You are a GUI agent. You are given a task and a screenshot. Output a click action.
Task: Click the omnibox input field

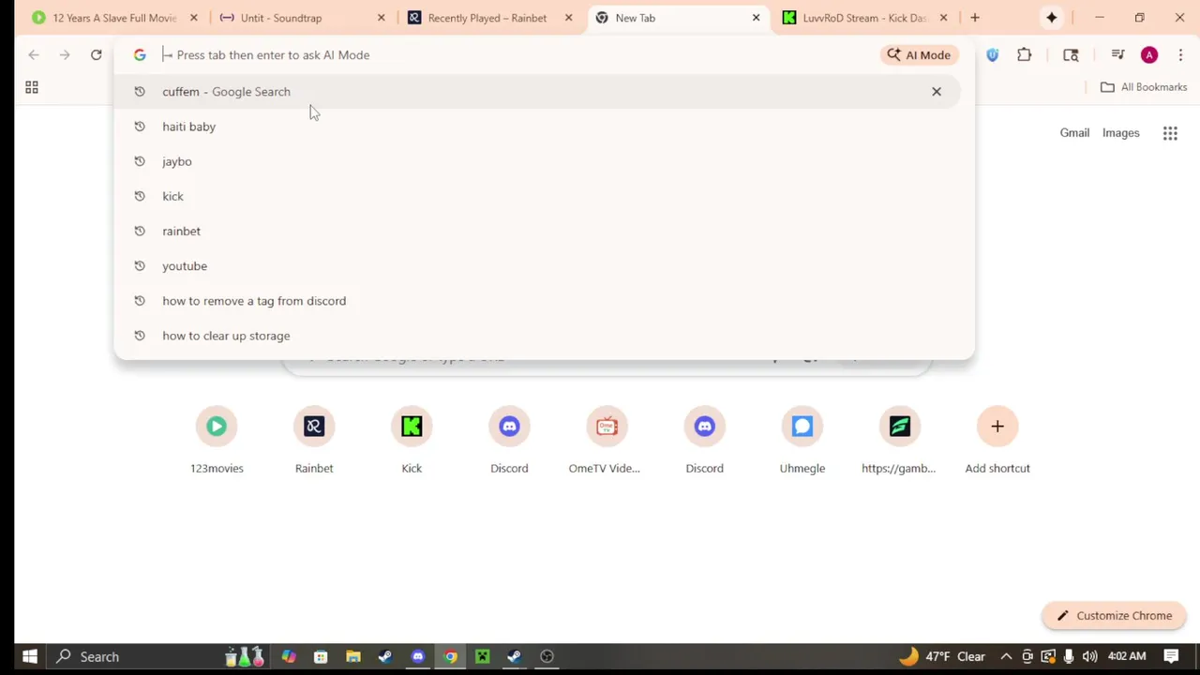point(516,54)
